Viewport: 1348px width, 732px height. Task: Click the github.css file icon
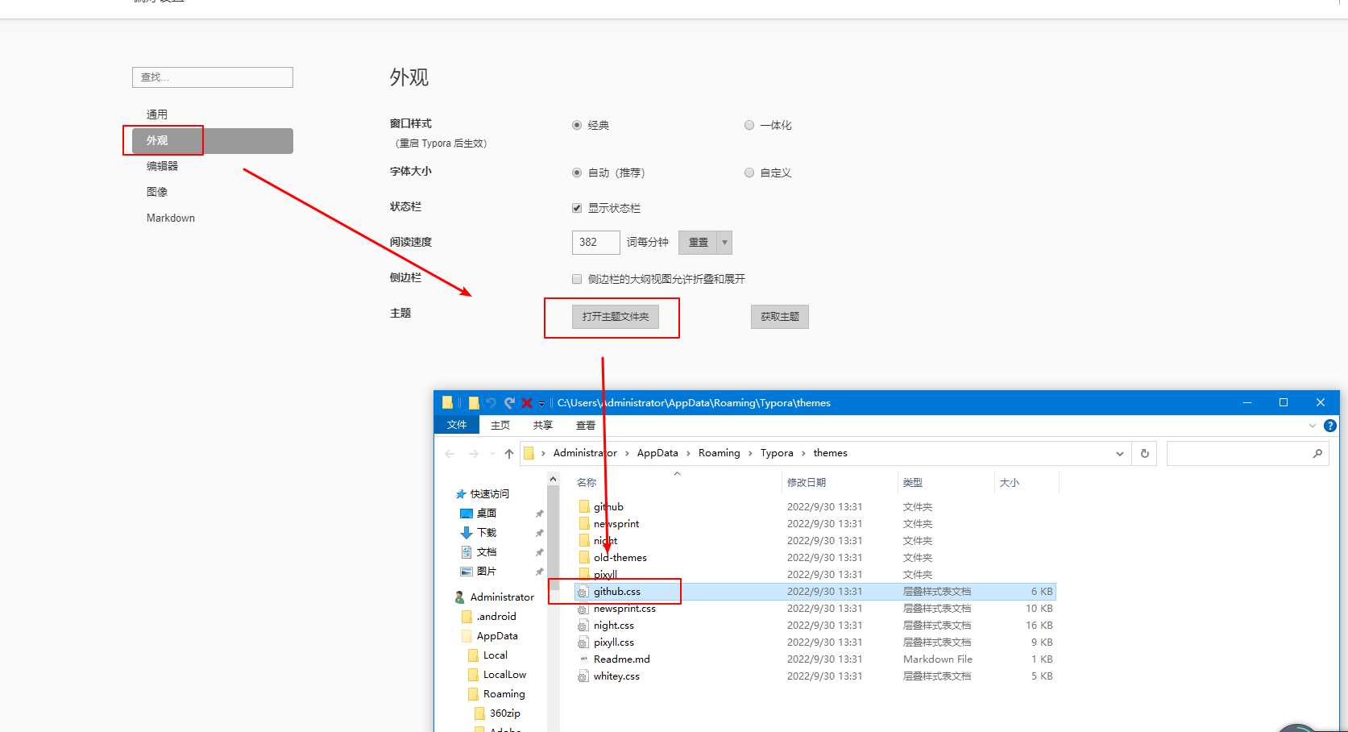583,592
